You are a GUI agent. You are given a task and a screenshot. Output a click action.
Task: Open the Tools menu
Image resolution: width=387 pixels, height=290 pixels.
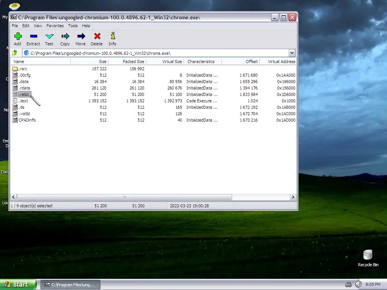pos(73,26)
